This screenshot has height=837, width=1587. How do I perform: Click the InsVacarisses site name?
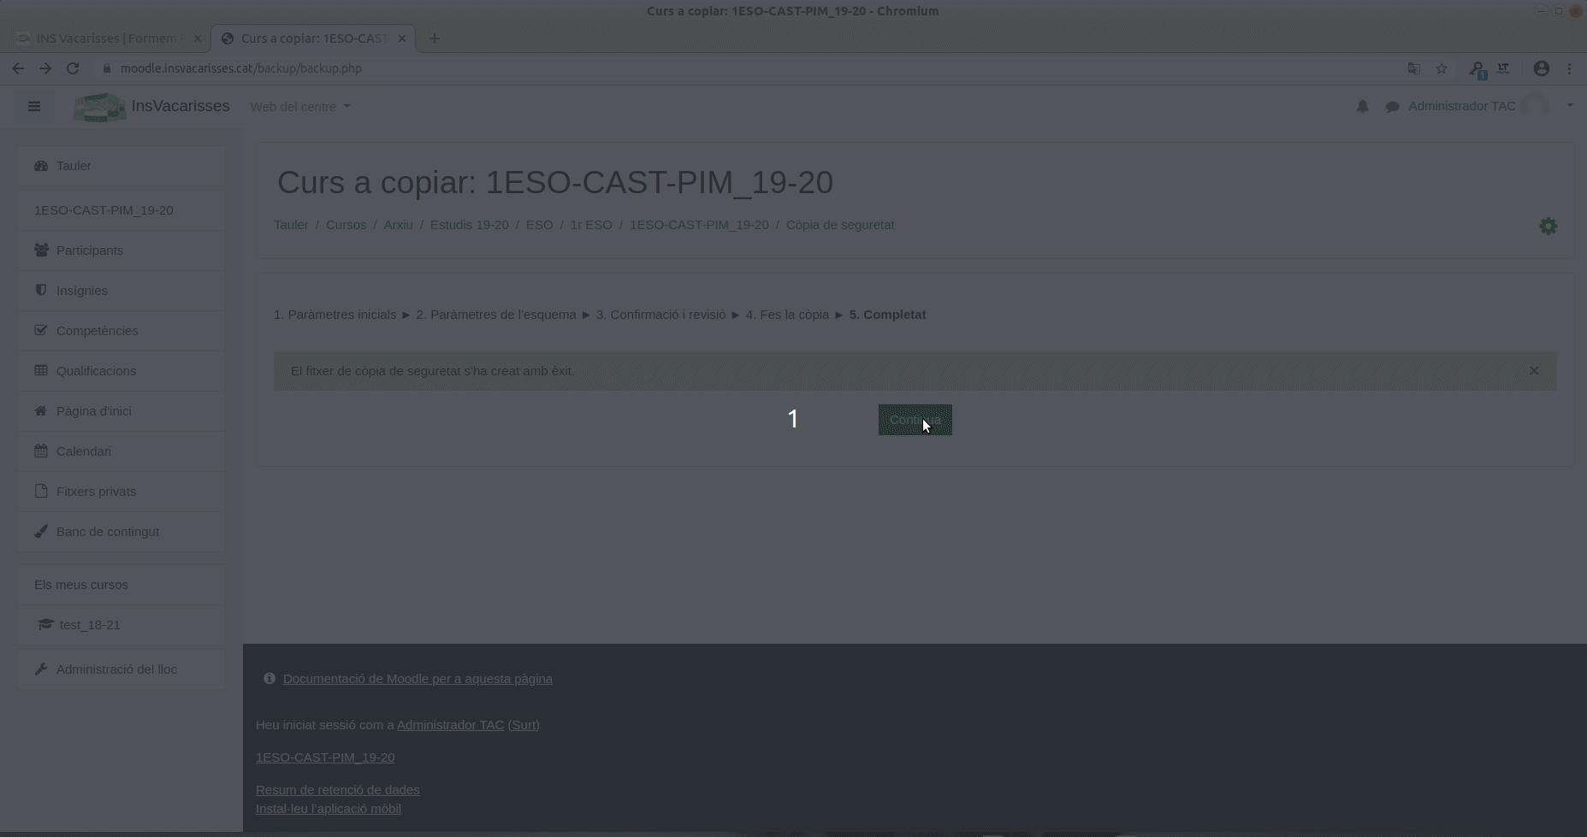click(x=180, y=106)
